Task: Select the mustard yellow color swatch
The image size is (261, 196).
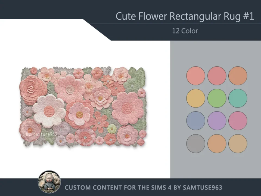Action: pos(195,98)
